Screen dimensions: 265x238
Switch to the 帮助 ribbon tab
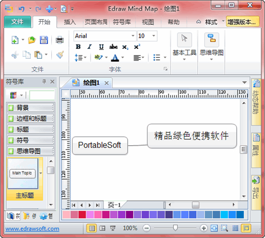pyautogui.click(x=174, y=22)
